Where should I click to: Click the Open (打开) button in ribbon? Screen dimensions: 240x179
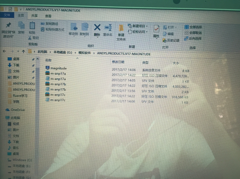(x=170, y=27)
